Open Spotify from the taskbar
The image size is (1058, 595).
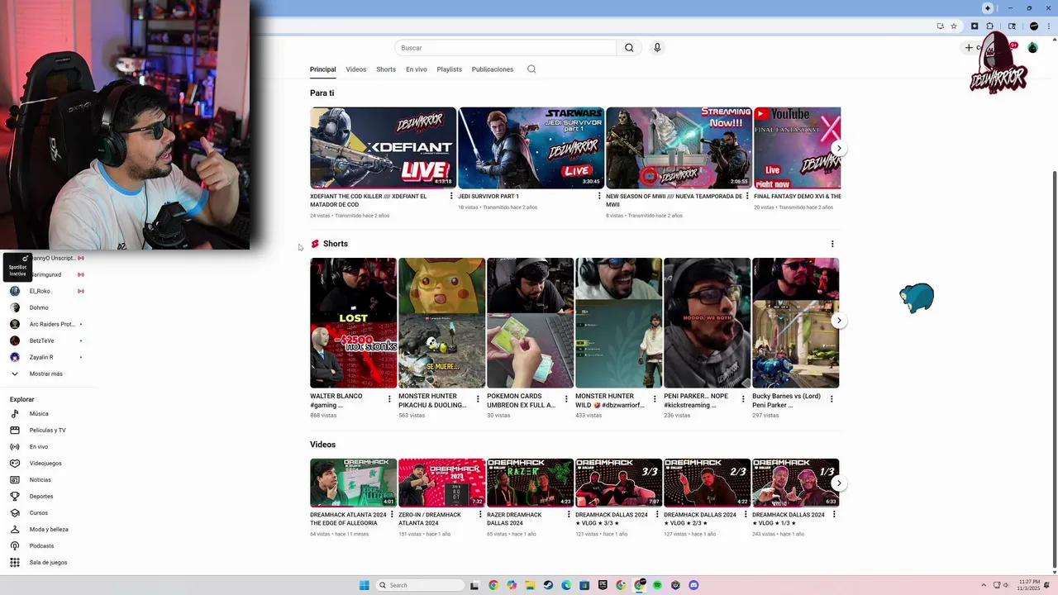[657, 585]
